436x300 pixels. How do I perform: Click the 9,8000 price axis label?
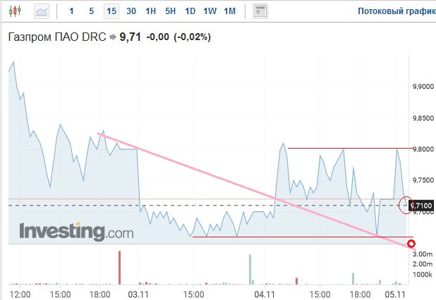point(423,149)
